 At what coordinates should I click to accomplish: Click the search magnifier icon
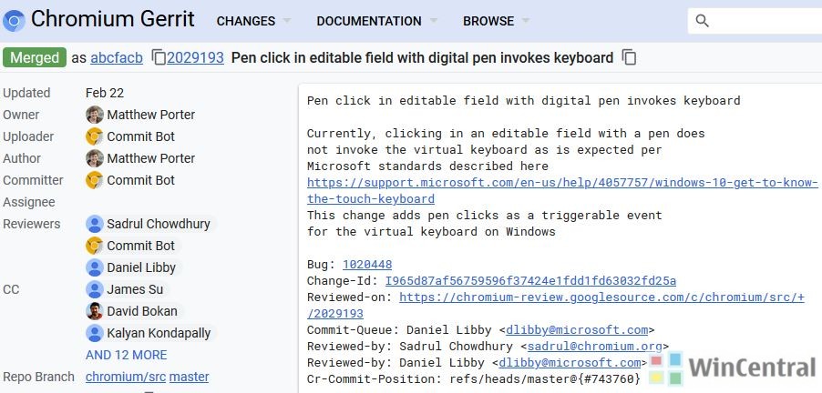click(702, 20)
